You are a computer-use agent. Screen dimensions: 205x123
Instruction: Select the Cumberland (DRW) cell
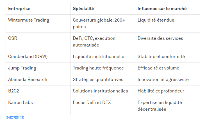(x=28, y=57)
